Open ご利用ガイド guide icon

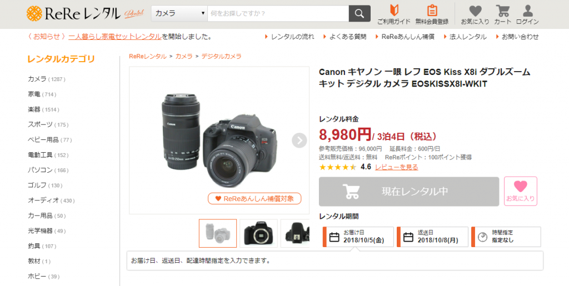pos(394,14)
